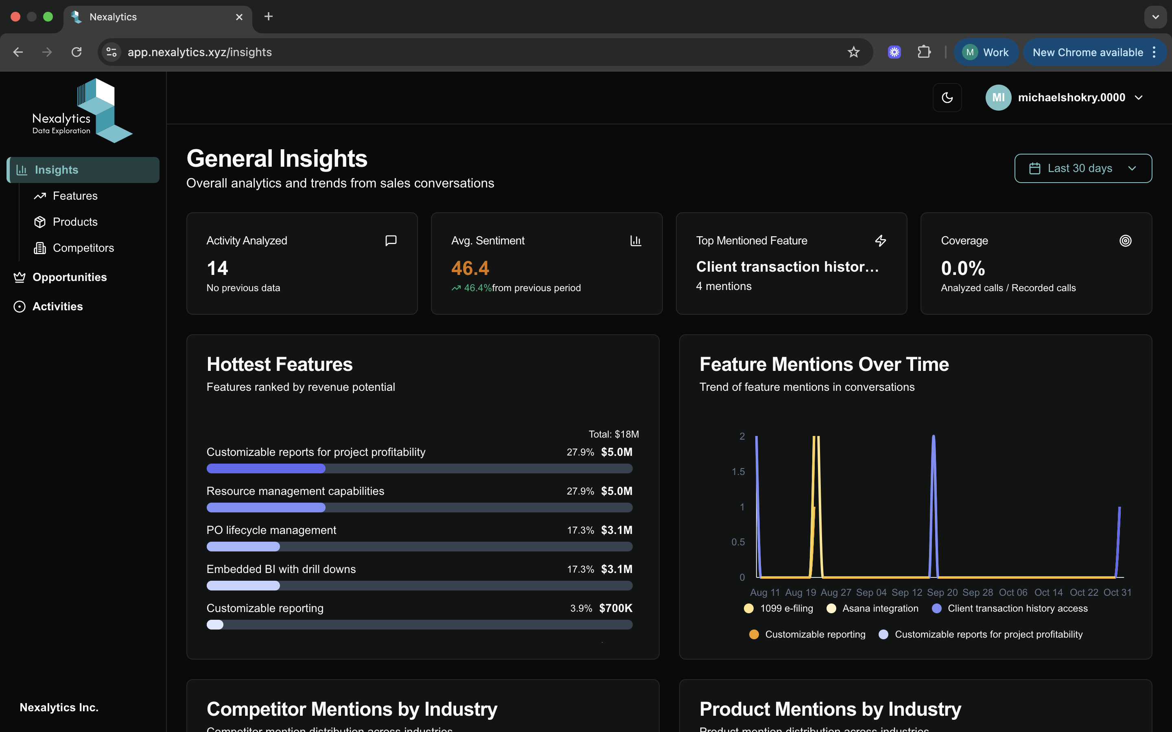Click the green trend arrow by 46.4%
The image size is (1172, 732).
pos(456,288)
